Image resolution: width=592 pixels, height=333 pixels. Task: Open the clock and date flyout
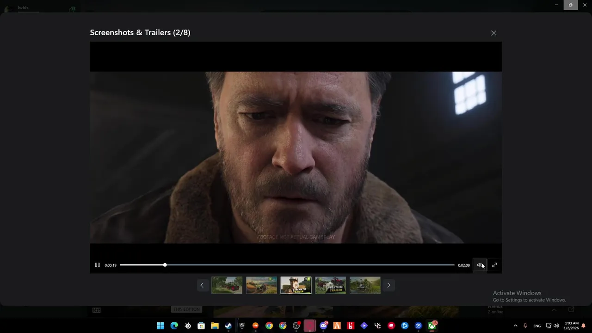pos(571,326)
